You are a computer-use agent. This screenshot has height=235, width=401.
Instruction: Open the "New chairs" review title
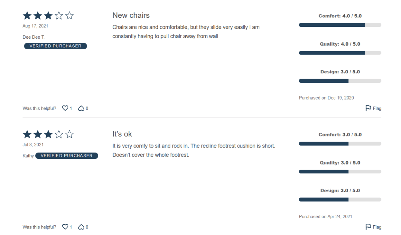pyautogui.click(x=131, y=15)
